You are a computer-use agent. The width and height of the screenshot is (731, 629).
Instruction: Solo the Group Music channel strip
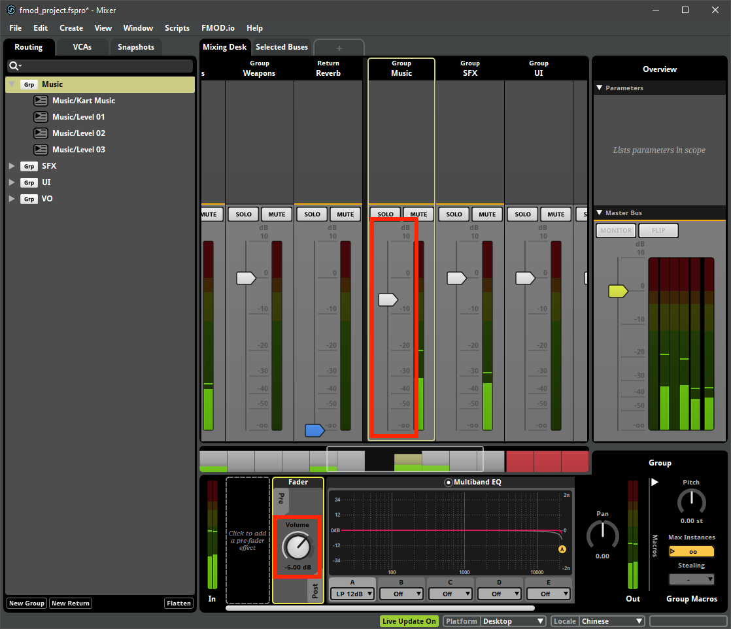384,214
